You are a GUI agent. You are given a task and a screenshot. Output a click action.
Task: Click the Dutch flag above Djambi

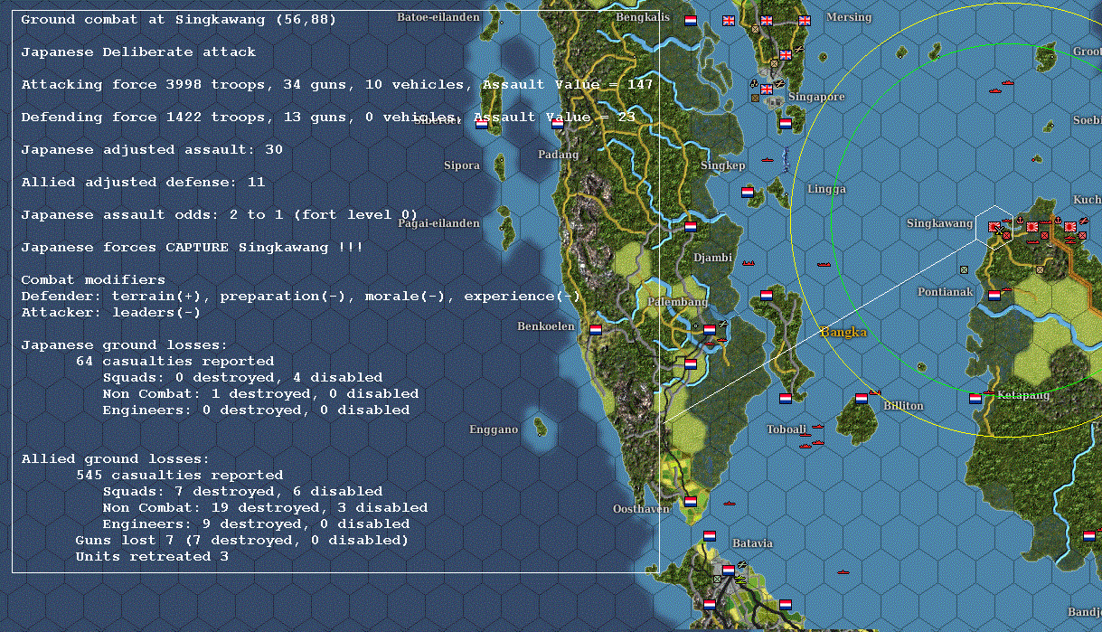(x=691, y=227)
